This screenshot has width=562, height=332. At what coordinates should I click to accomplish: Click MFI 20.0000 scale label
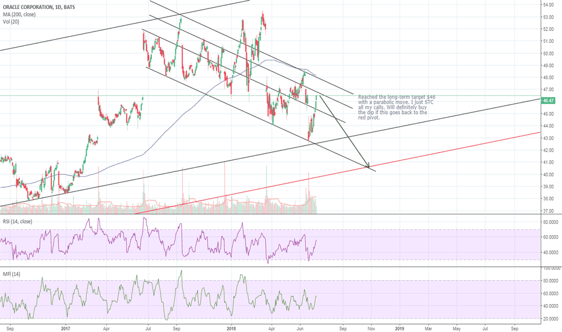click(x=551, y=319)
